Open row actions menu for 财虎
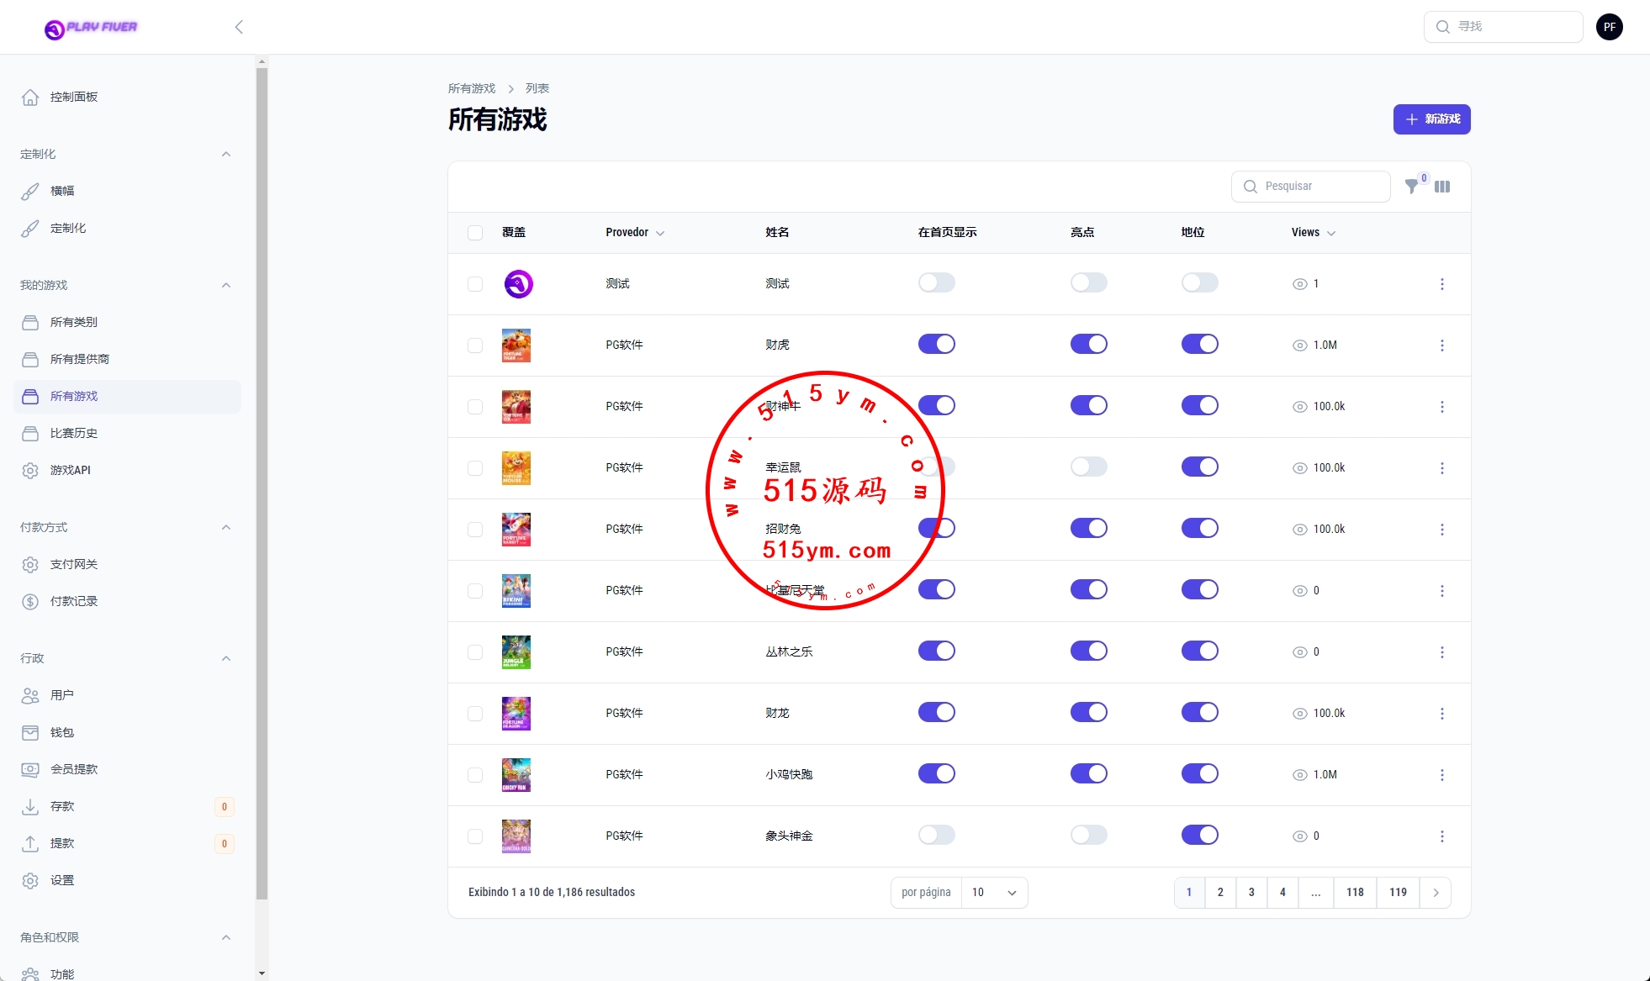 click(1441, 345)
